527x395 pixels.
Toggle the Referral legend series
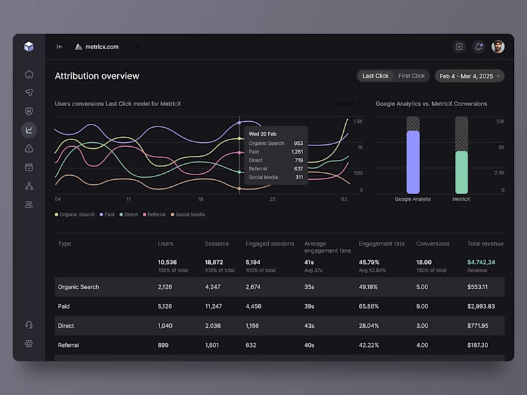click(x=154, y=215)
